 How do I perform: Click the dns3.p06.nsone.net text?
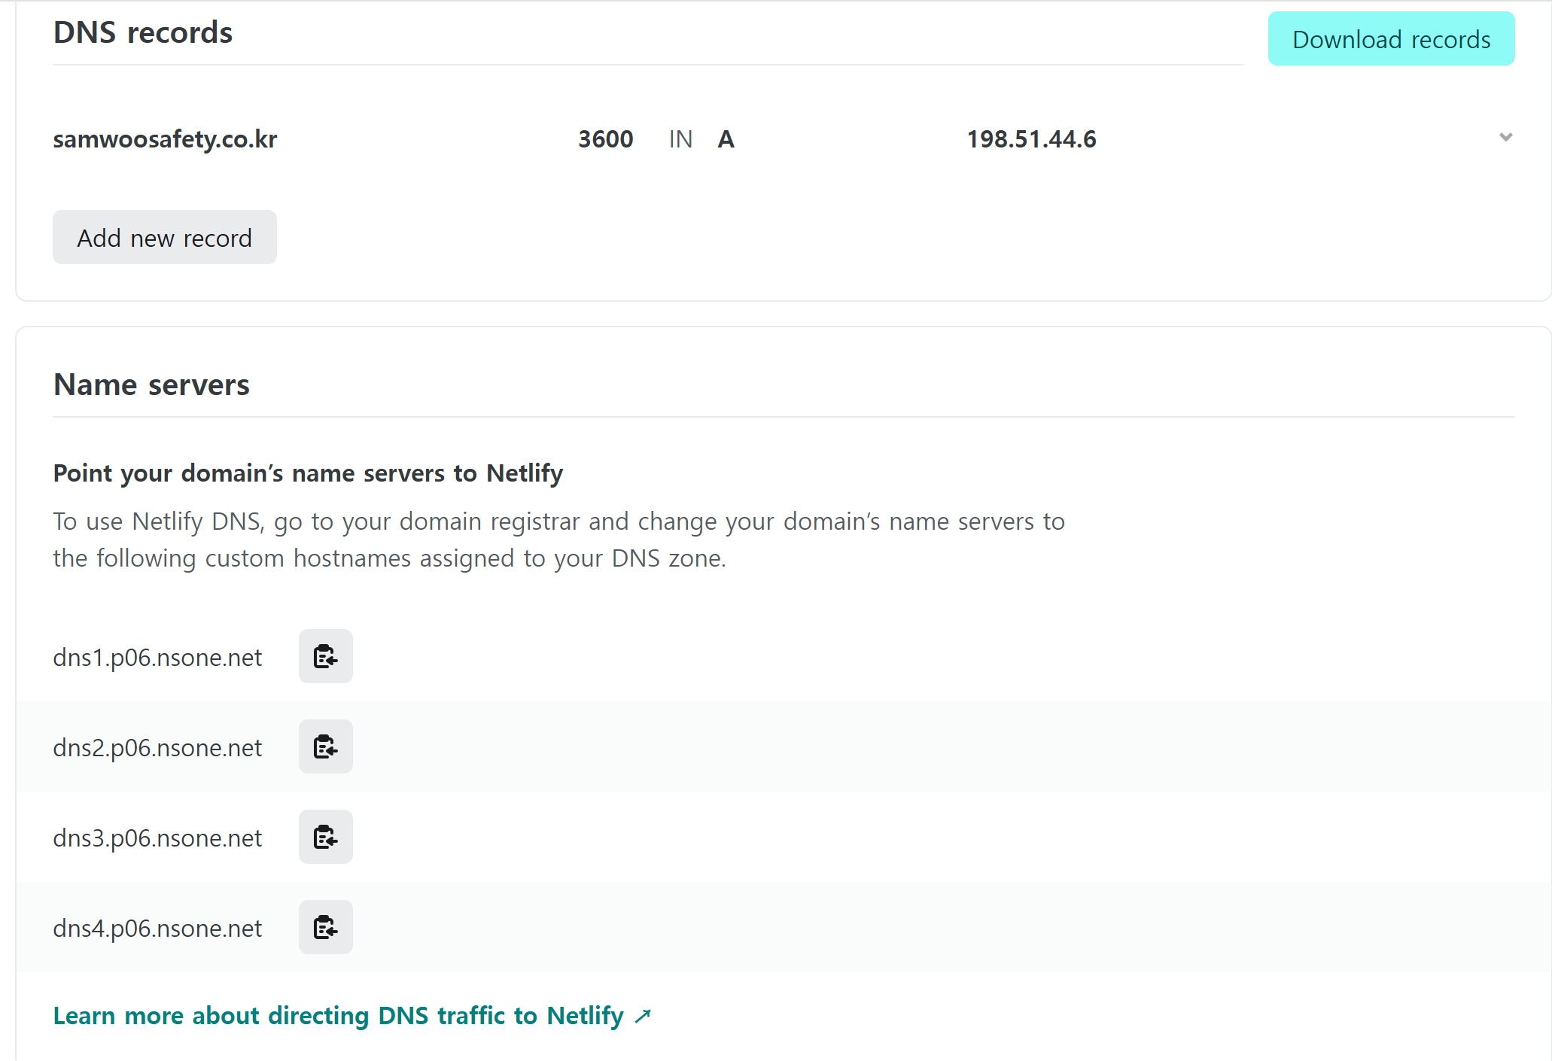coord(157,838)
